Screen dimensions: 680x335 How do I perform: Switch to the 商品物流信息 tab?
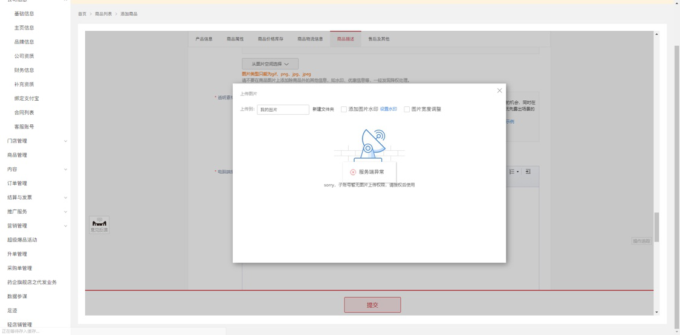(310, 39)
